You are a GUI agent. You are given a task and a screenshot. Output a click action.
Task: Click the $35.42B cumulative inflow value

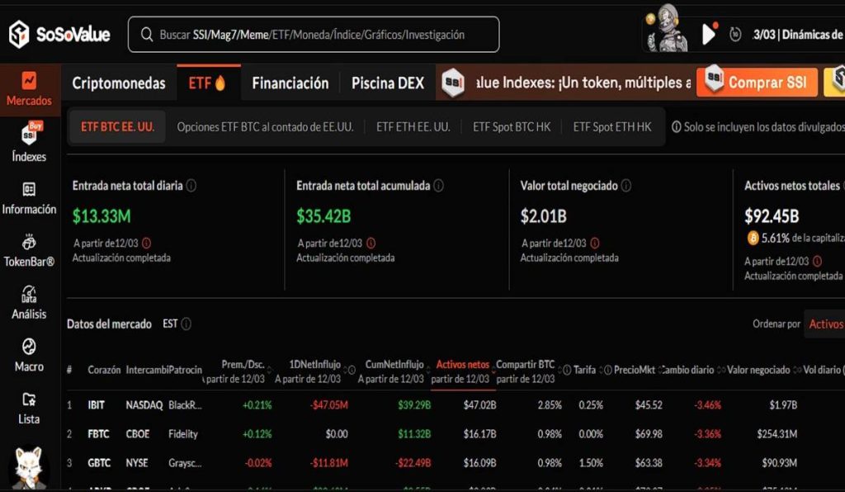323,216
